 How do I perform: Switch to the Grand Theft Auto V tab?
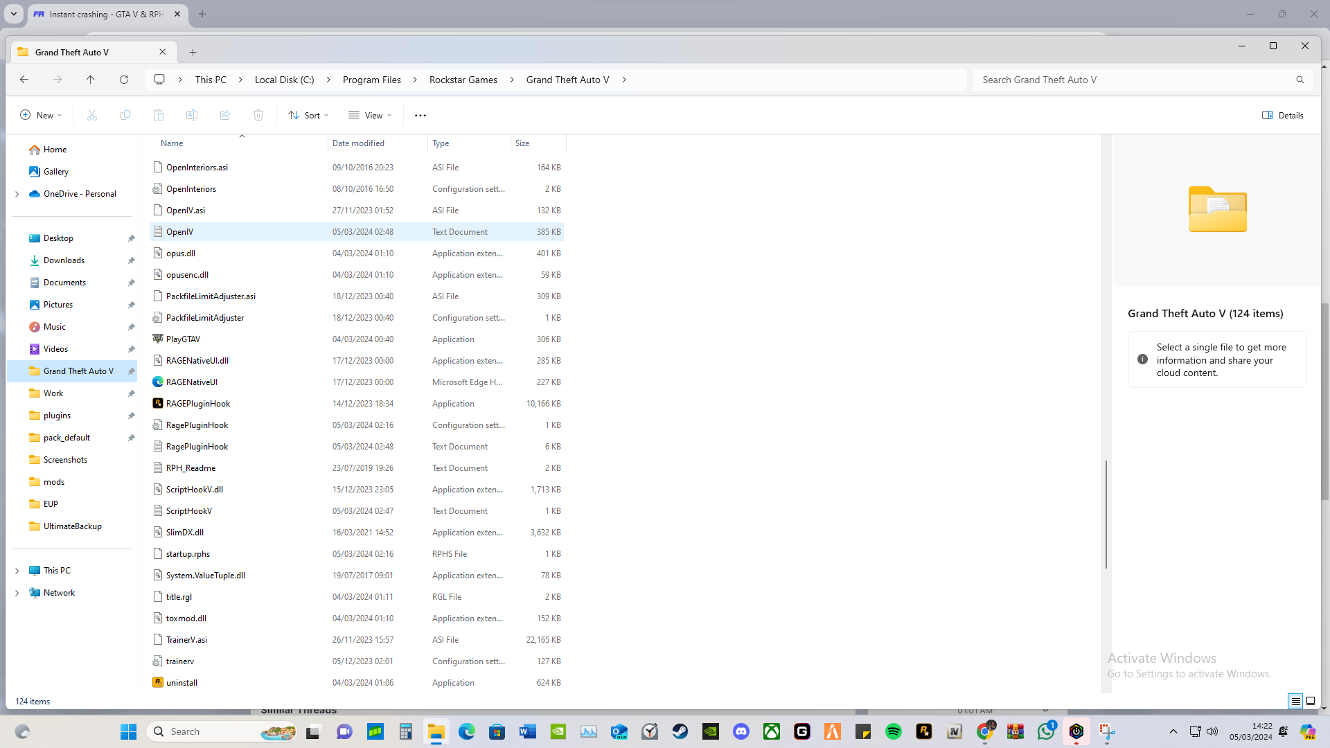click(x=83, y=53)
